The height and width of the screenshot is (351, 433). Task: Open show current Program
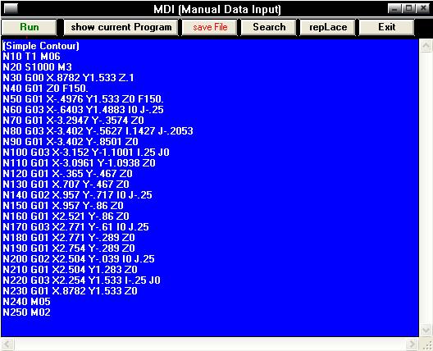click(x=121, y=27)
